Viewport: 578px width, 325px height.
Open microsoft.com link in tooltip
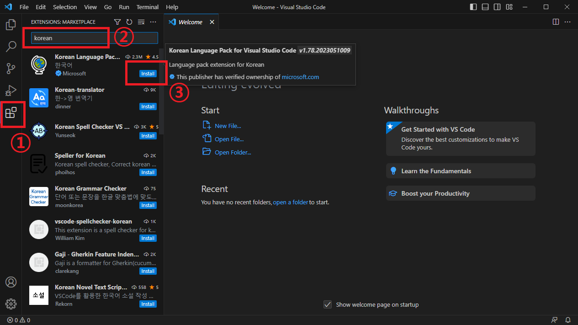coord(300,77)
